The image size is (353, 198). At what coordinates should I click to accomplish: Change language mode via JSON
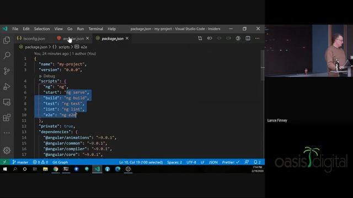point(213,162)
